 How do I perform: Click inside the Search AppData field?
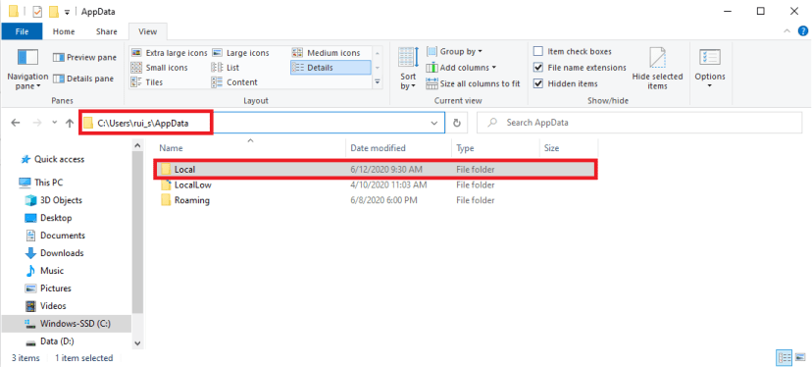click(x=639, y=123)
